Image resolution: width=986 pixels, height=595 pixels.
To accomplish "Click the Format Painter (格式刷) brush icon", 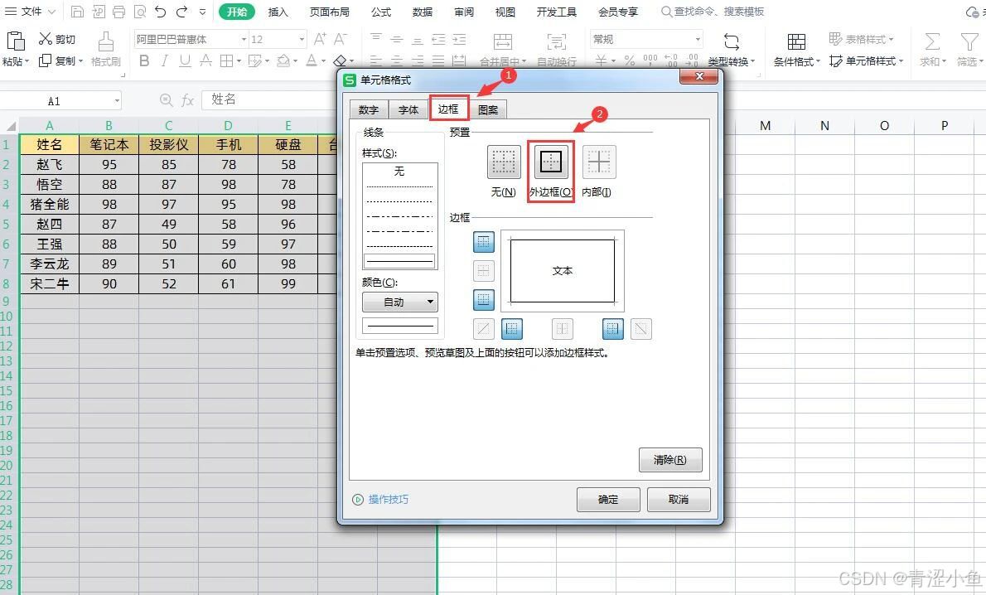I will click(106, 41).
